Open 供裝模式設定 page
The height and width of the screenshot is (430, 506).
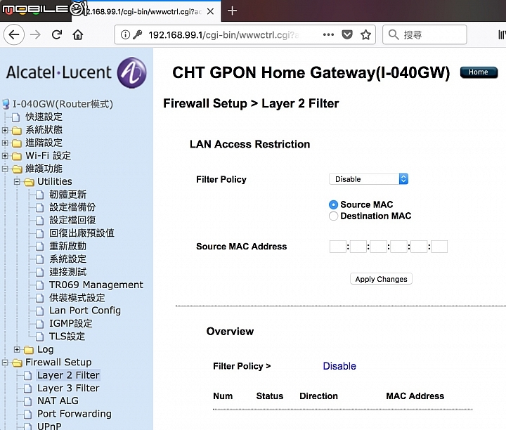point(77,298)
